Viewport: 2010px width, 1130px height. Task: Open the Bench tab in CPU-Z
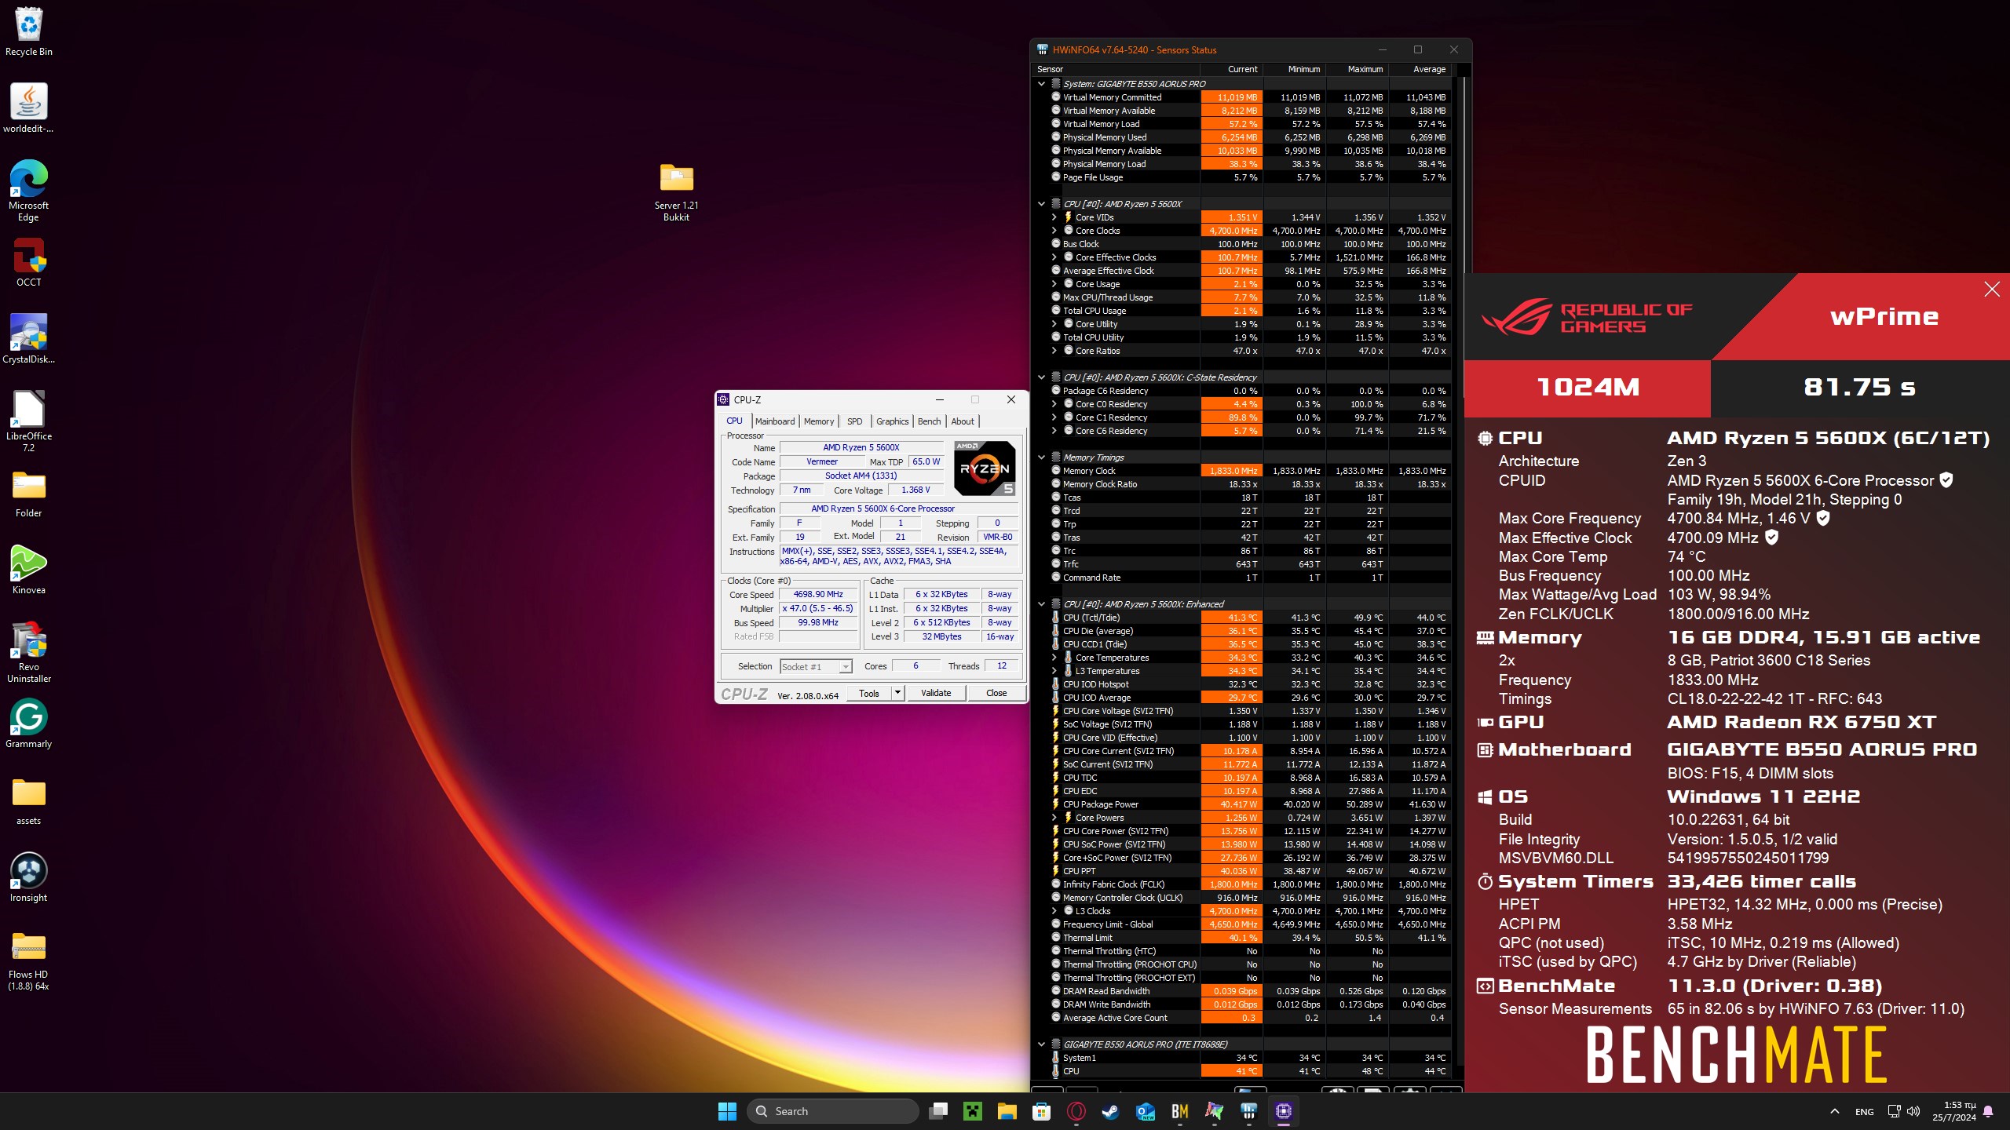point(930,421)
